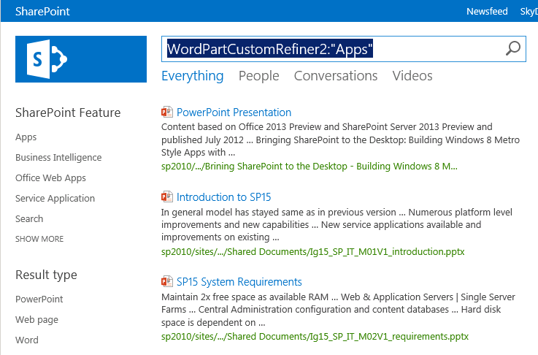The width and height of the screenshot is (538, 355).
Task: Open the Introduction to SP15 result
Action: point(223,197)
